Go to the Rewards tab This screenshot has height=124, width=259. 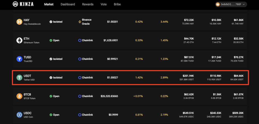[x=88, y=4]
